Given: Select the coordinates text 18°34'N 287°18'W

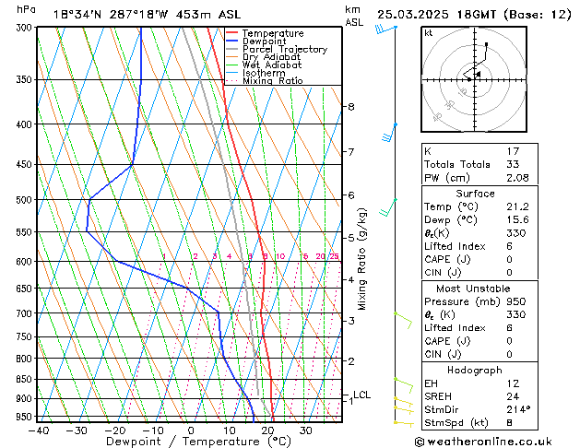Looking at the screenshot, I should pyautogui.click(x=111, y=15).
